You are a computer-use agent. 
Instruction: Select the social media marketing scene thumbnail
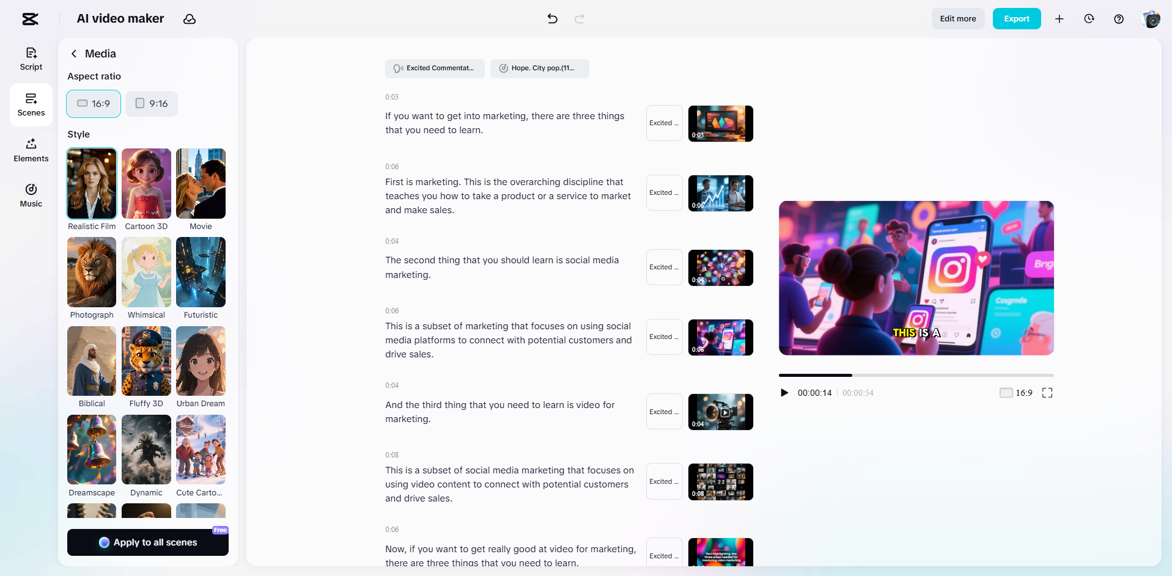(721, 268)
